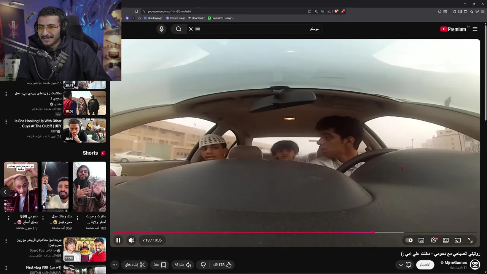Image resolution: width=487 pixels, height=274 pixels.
Task: Pause the video with the pause button
Action: (x=118, y=240)
